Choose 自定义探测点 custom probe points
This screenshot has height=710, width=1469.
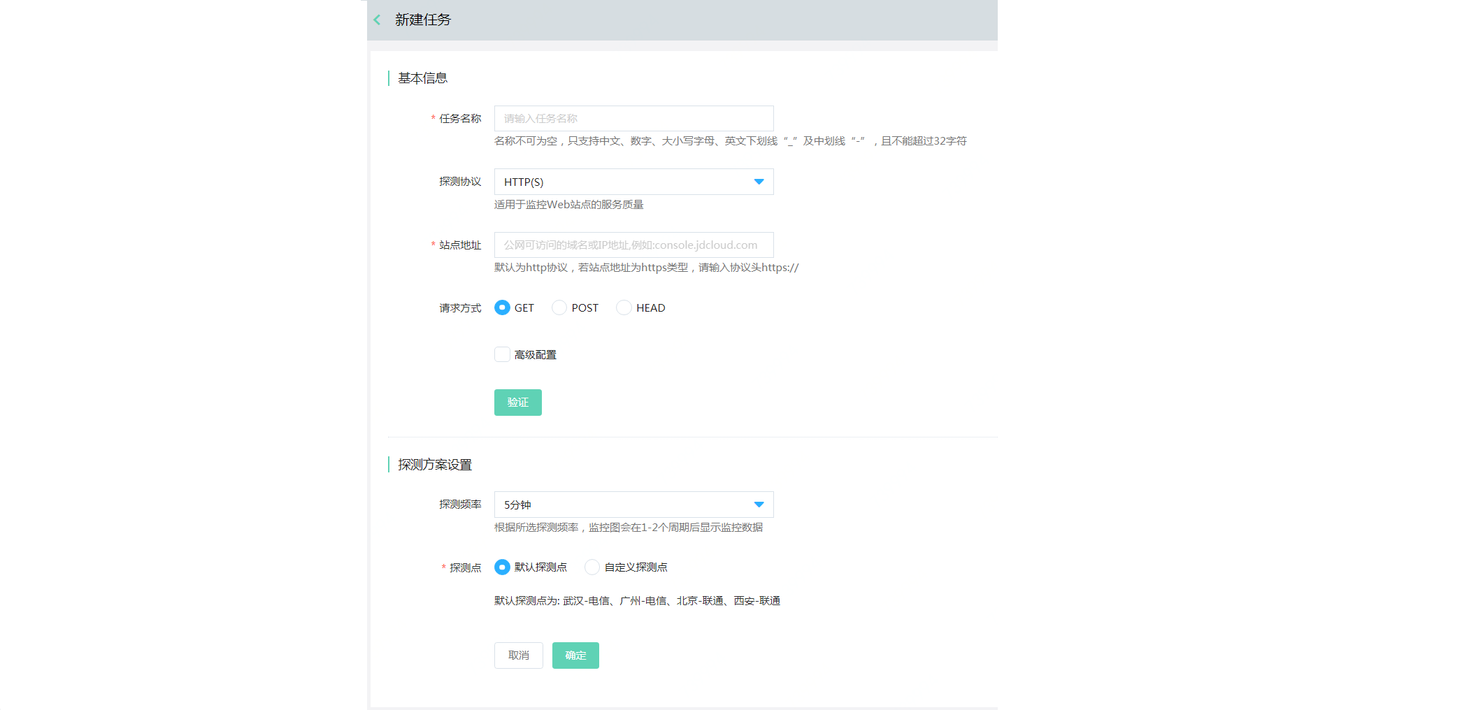[x=592, y=567]
